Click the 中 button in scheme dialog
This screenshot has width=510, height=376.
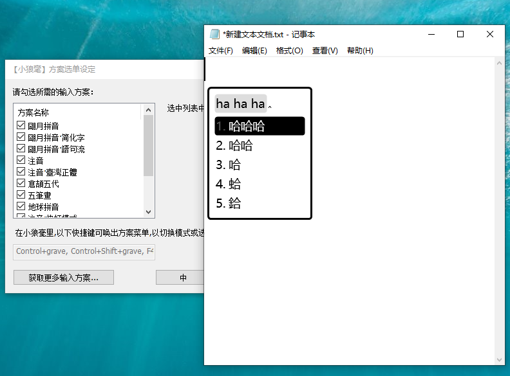[180, 278]
